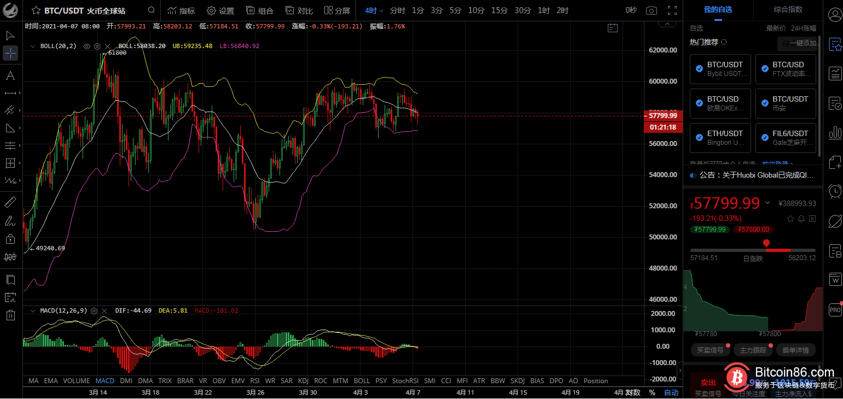
Task: Switch to the 综合指数 tab
Action: pyautogui.click(x=788, y=9)
